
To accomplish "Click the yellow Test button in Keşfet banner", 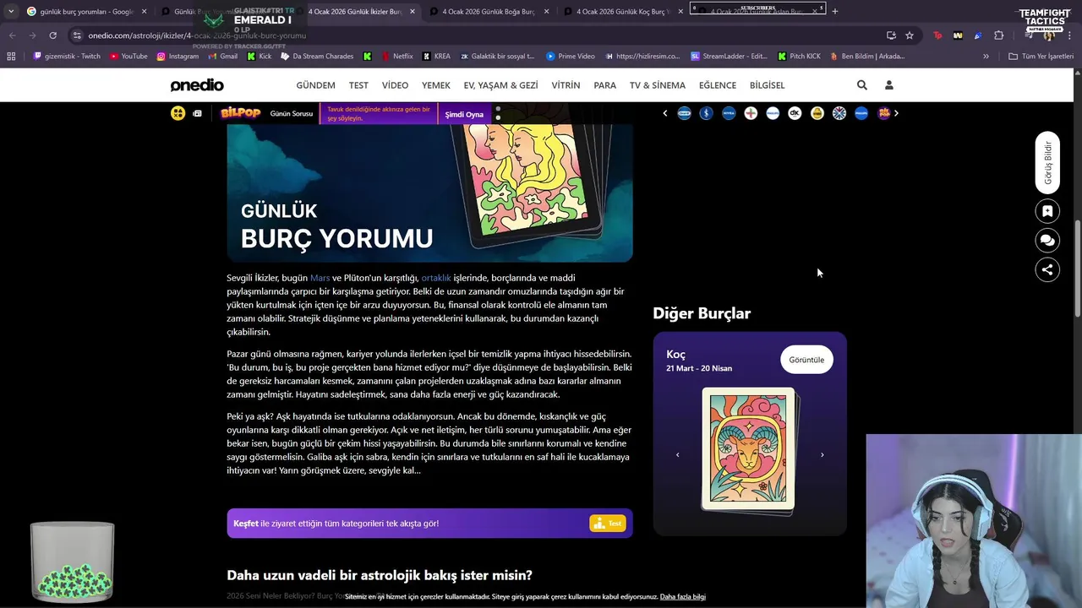I will tap(608, 524).
